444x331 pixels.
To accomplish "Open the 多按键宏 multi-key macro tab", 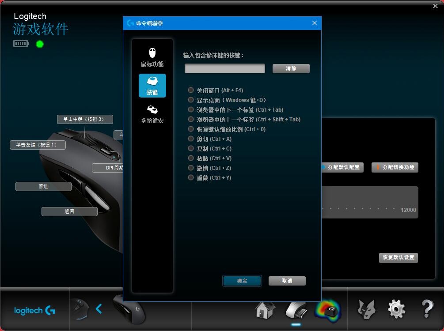I will pos(152,114).
